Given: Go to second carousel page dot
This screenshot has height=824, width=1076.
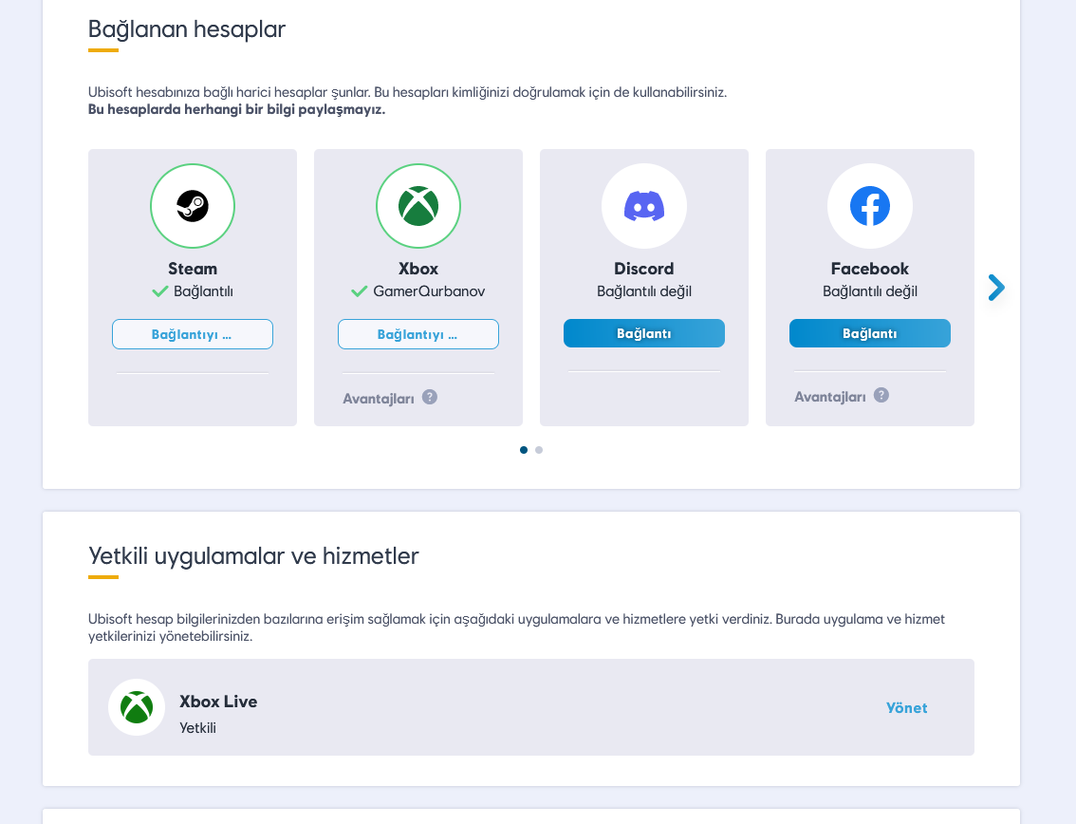Looking at the screenshot, I should pos(539,450).
